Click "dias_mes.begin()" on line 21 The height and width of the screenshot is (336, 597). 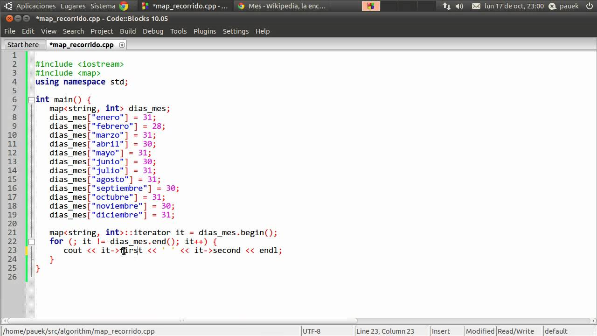point(236,232)
